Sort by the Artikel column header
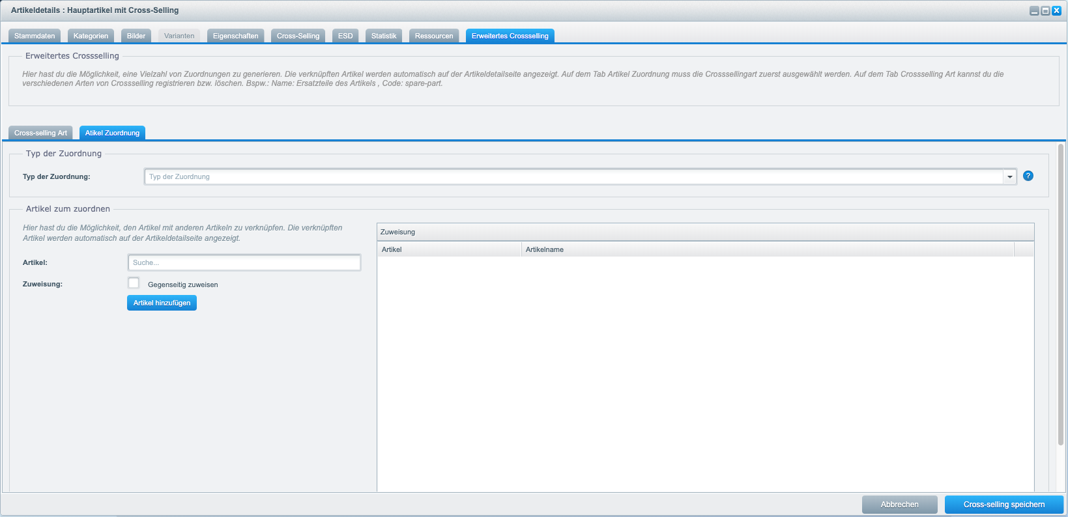 (450, 249)
